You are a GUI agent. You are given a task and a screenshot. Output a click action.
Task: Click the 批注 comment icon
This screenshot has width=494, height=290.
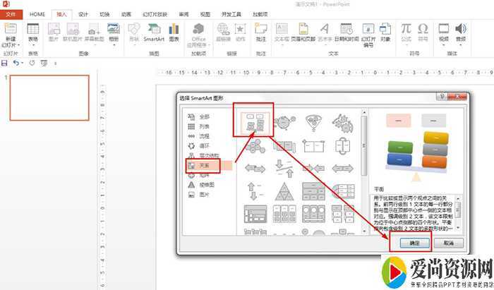261,32
